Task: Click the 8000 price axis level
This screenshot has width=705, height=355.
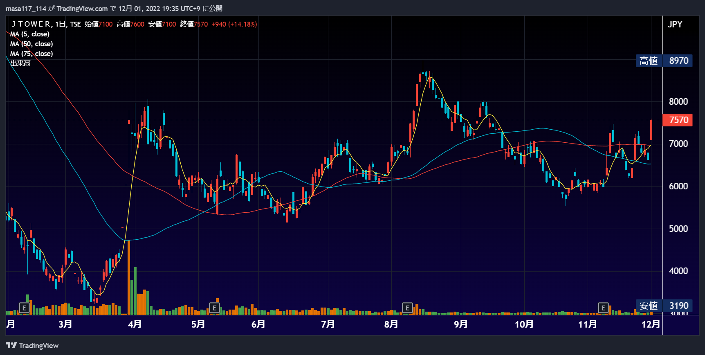Action: click(x=678, y=101)
